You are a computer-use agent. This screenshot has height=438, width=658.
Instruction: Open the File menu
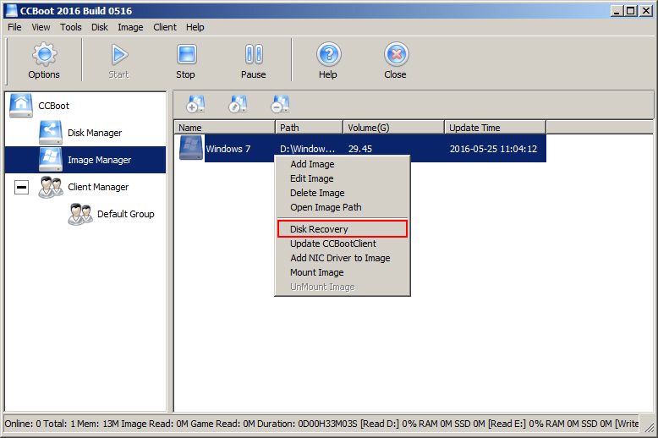(x=14, y=27)
